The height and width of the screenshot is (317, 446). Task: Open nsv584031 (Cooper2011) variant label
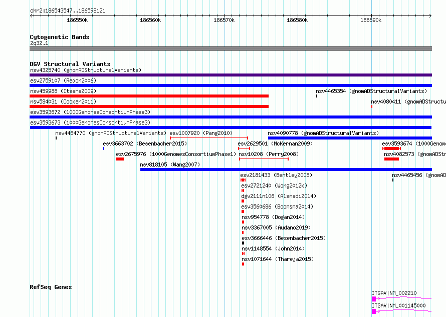pyautogui.click(x=63, y=101)
